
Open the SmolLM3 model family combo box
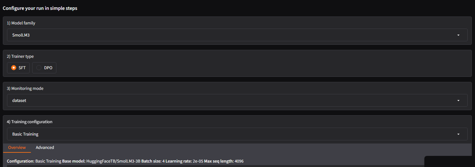point(223,35)
